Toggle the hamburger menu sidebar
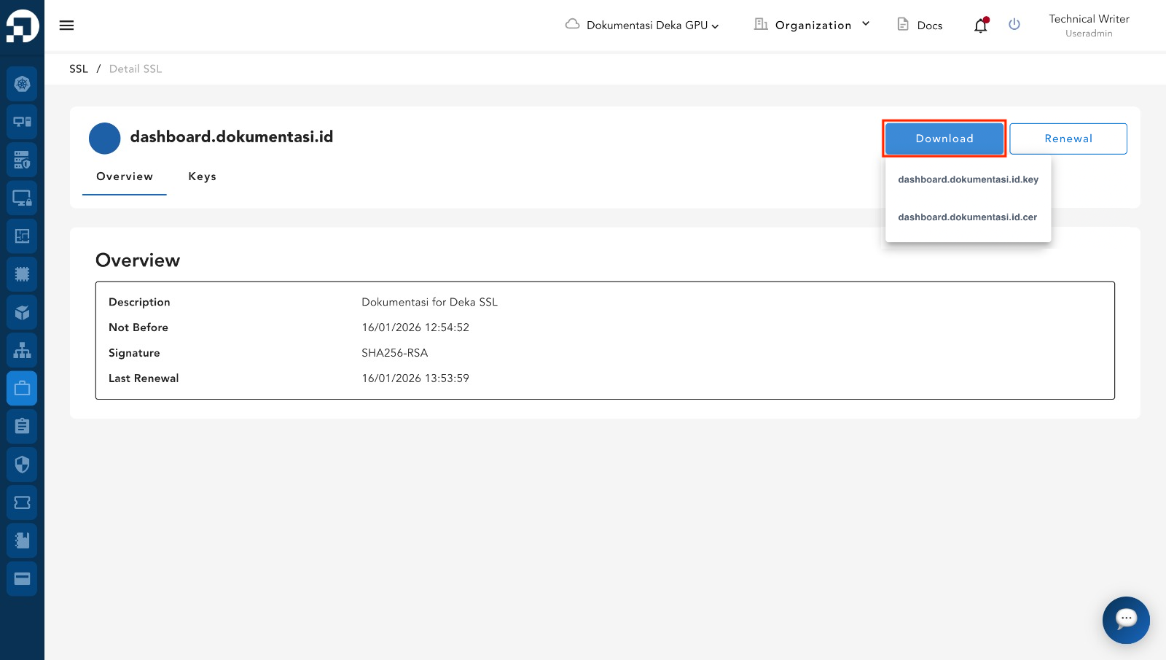The height and width of the screenshot is (660, 1166). [x=66, y=26]
